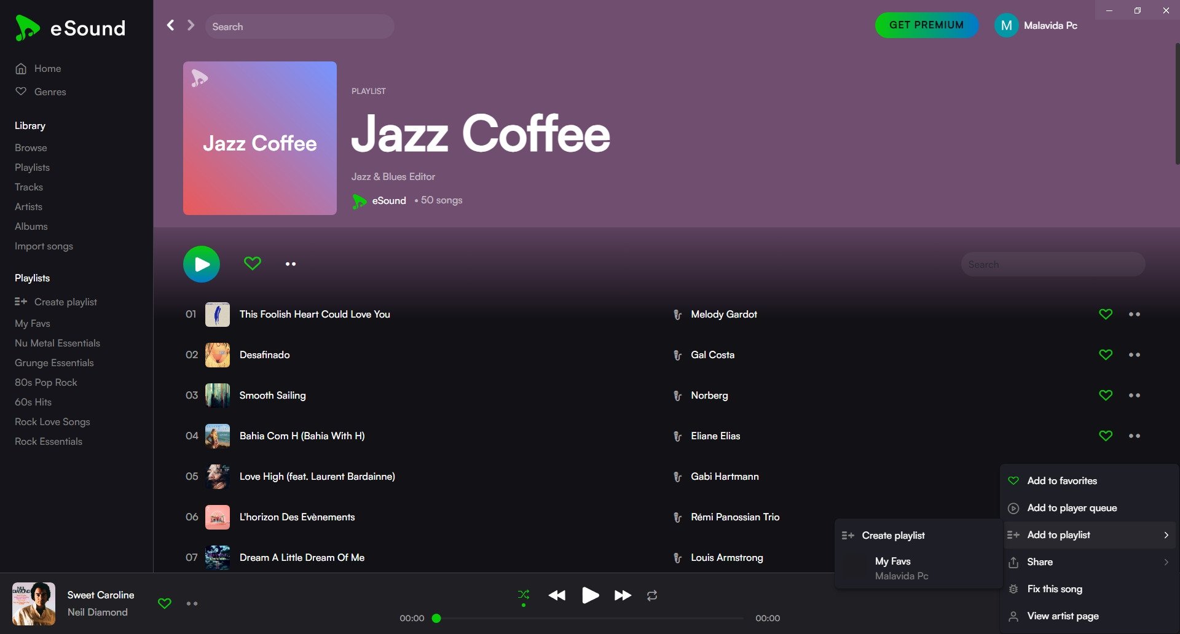This screenshot has height=634, width=1180.
Task: Expand the Share submenu arrow
Action: pyautogui.click(x=1166, y=562)
